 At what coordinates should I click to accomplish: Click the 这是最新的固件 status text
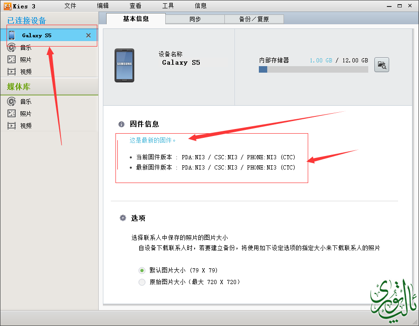[x=152, y=140]
